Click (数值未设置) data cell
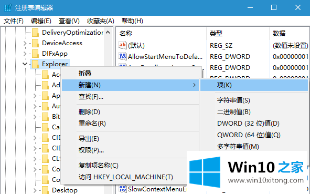Viewport: 310px width, 194px height. pyautogui.click(x=291, y=46)
